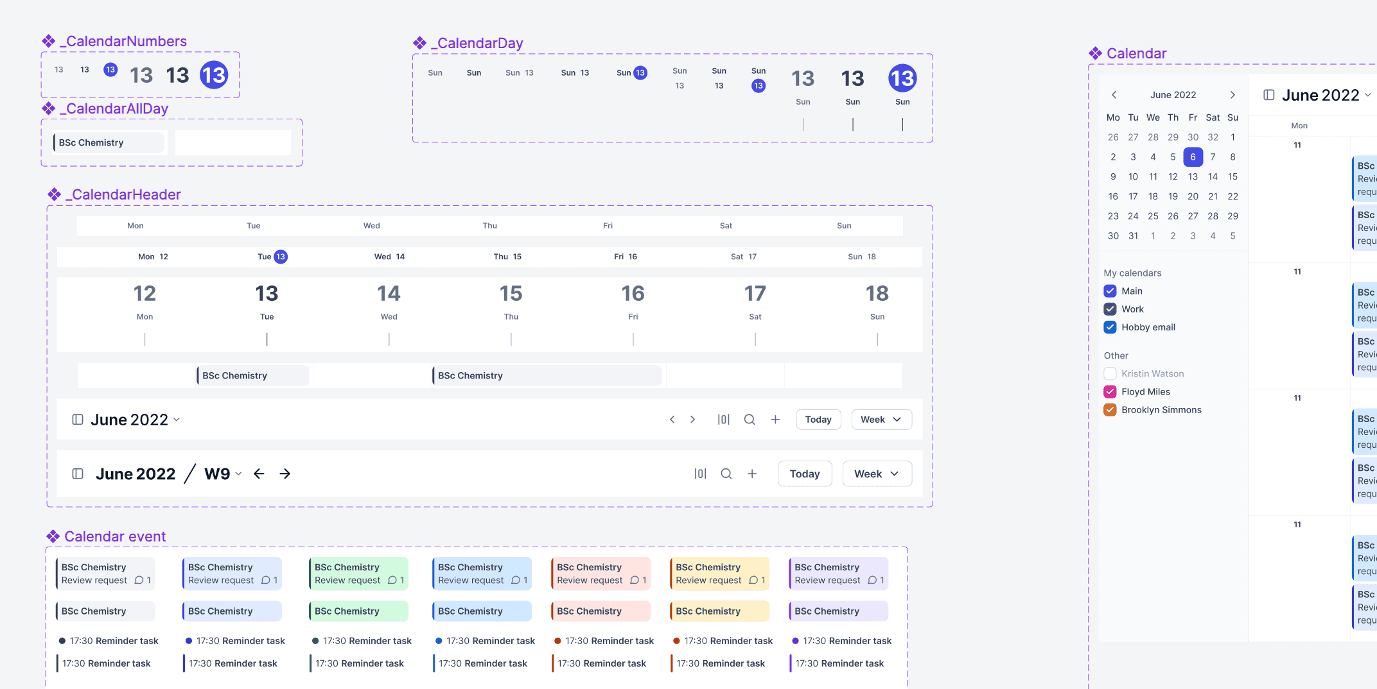This screenshot has height=689, width=1377.
Task: Click the plus icon left of the smaller Today button
Action: tap(775, 420)
